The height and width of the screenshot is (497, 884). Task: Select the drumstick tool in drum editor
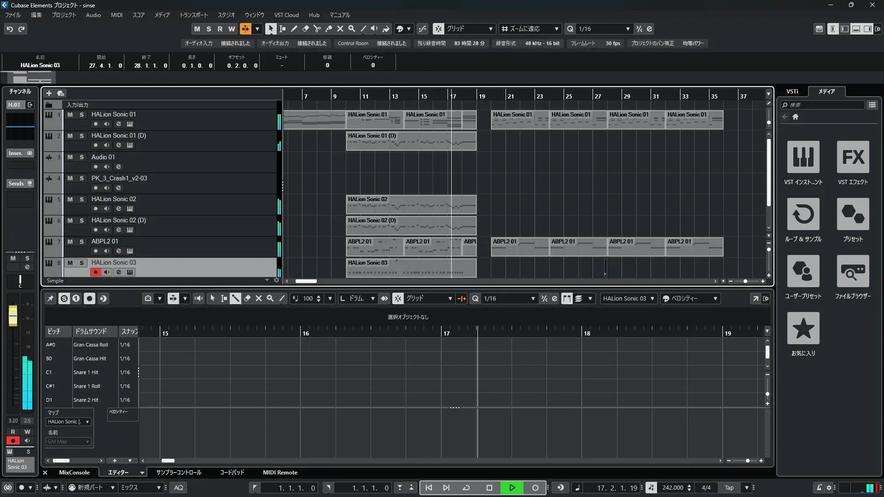[235, 299]
